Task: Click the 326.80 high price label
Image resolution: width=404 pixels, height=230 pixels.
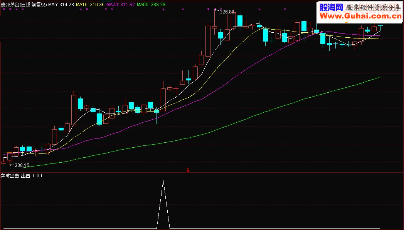Action: (227, 12)
